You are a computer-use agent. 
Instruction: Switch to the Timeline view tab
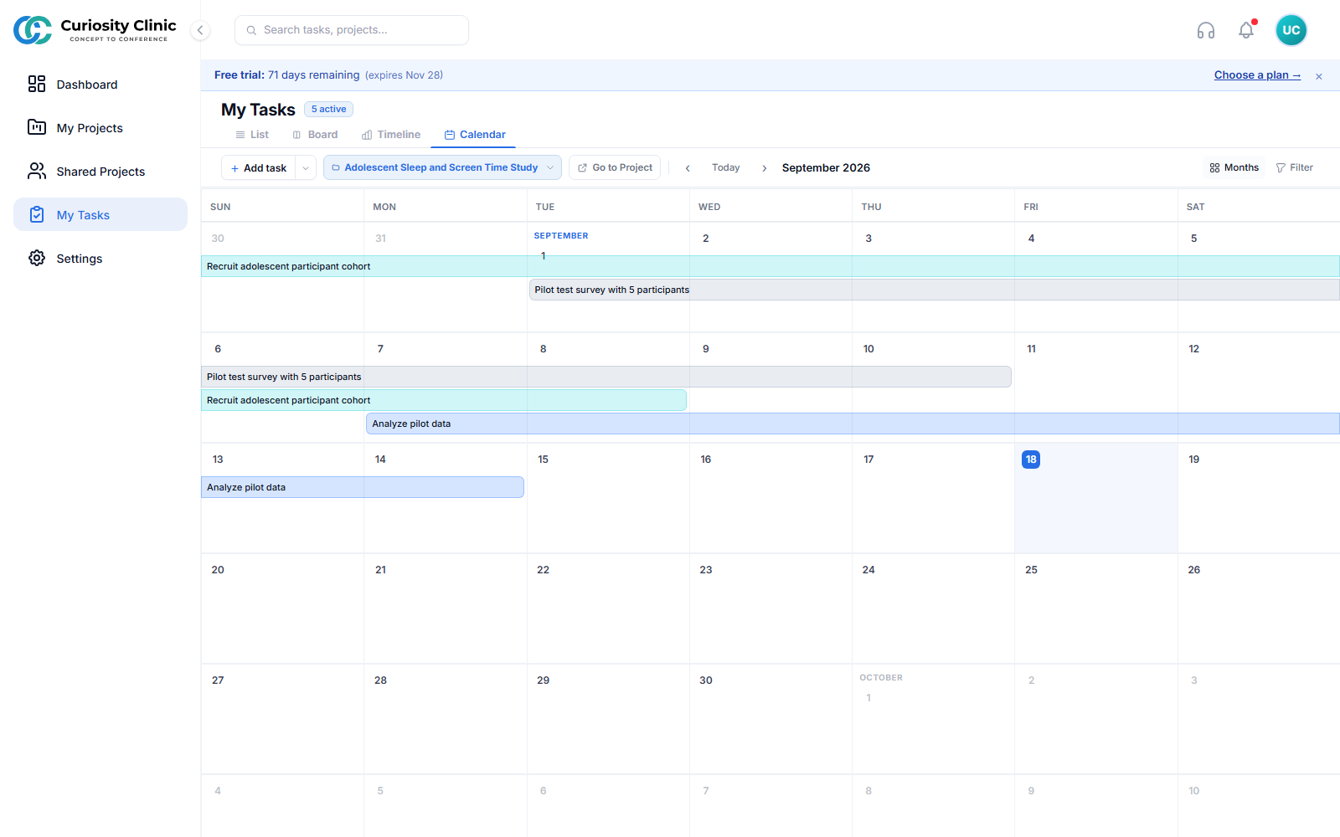[391, 135]
